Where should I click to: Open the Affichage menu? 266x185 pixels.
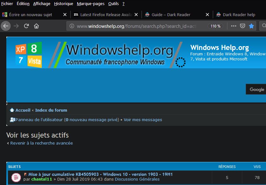click(42, 3)
